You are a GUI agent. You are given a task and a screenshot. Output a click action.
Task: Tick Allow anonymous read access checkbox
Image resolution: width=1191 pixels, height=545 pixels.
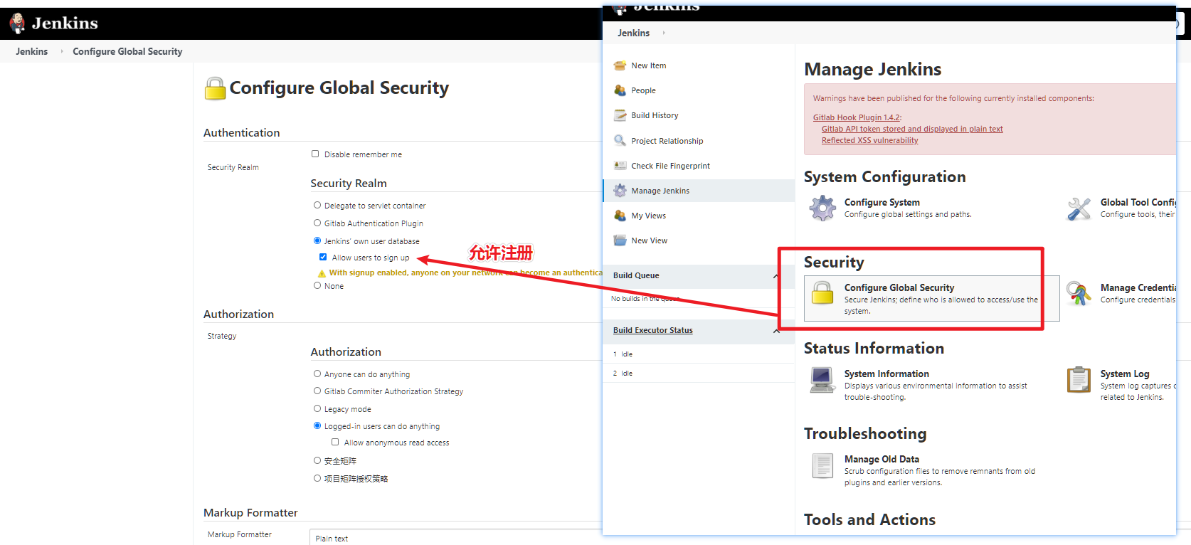pyautogui.click(x=335, y=442)
